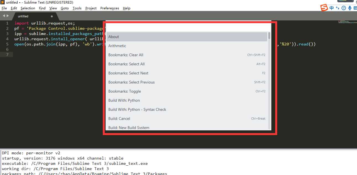Open the File menu

pos(4,8)
